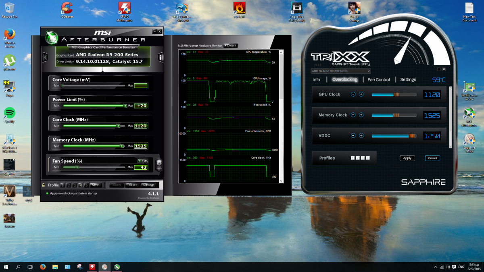
Task: Open Task View on the taskbar
Action: pyautogui.click(x=30, y=267)
